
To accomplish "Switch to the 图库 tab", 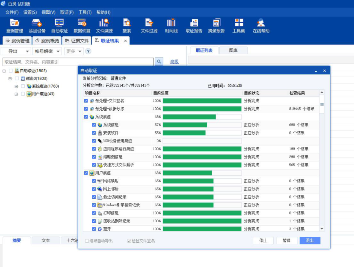I will (x=233, y=50).
